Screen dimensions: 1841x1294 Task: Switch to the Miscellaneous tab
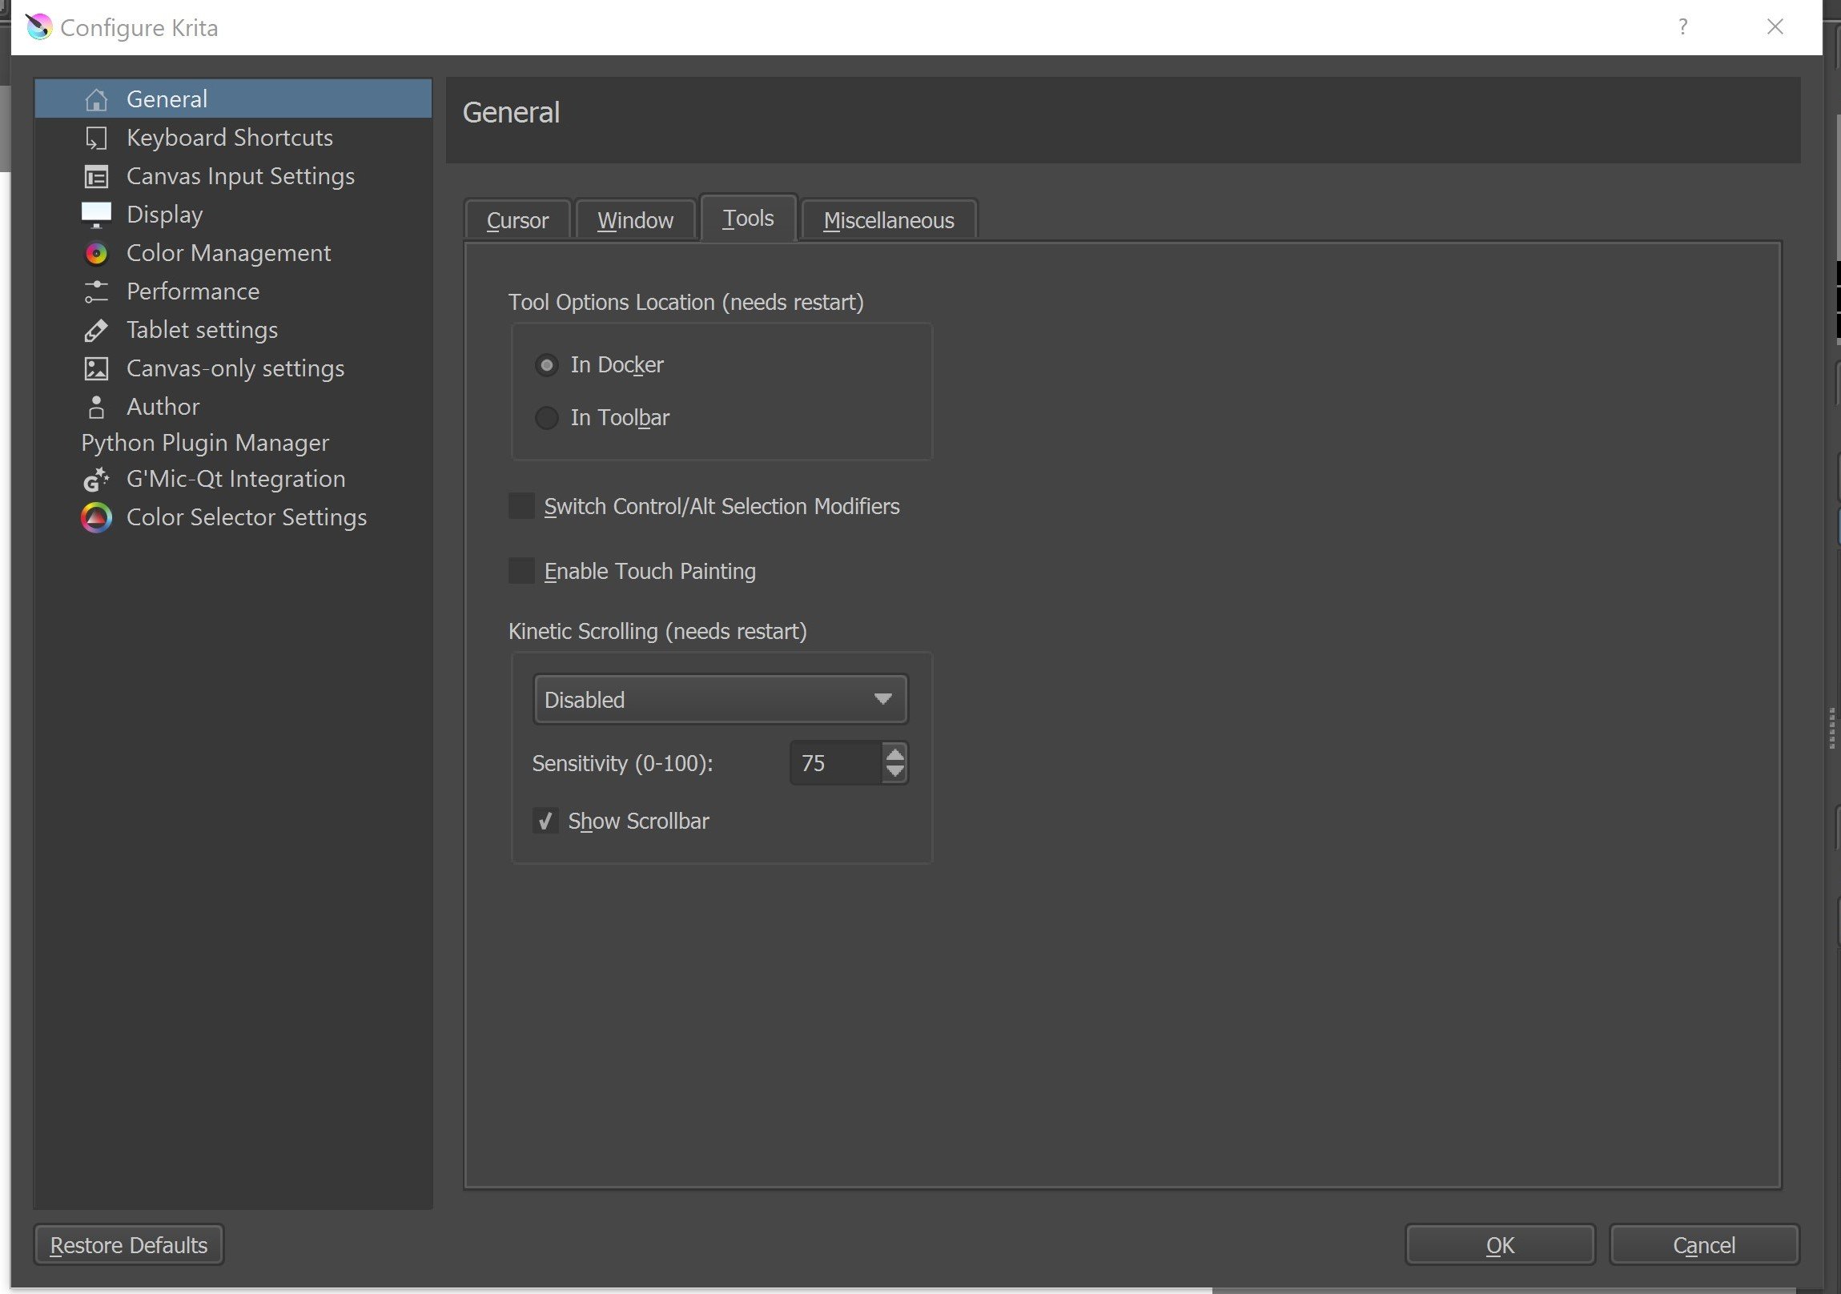pyautogui.click(x=888, y=219)
